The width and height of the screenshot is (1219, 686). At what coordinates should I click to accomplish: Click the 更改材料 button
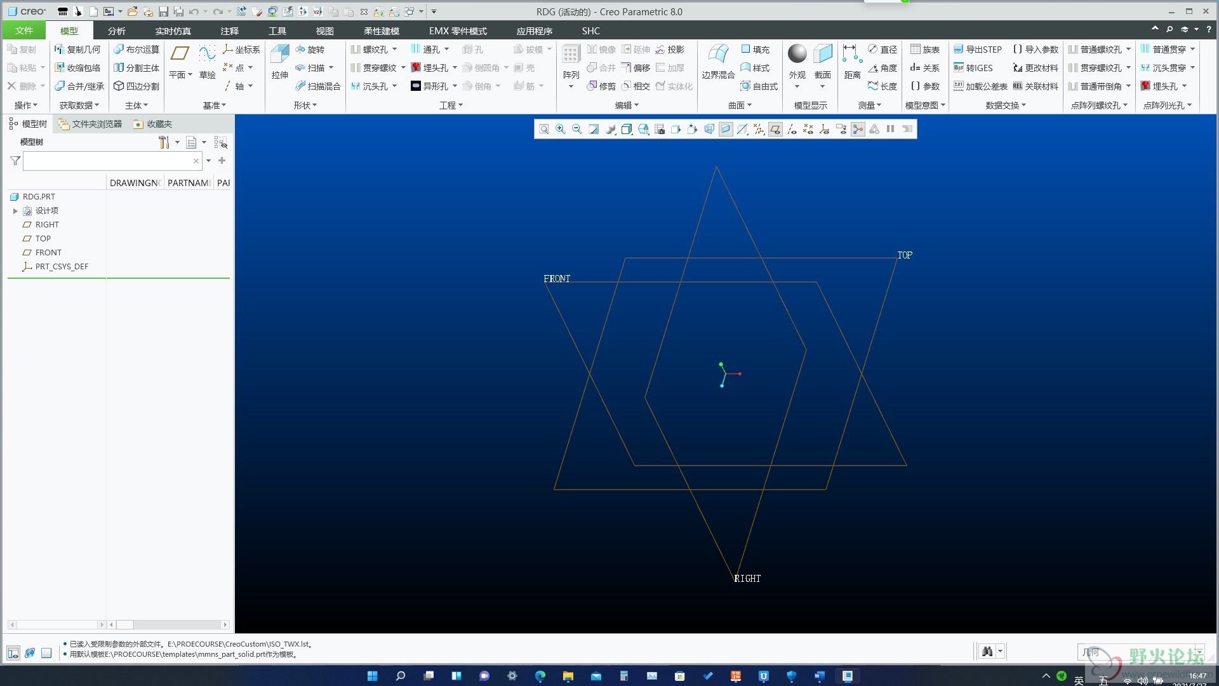(x=1036, y=68)
